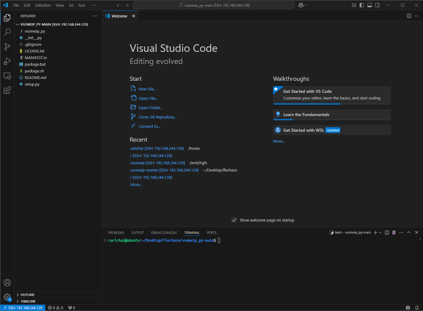Open Learn the Fundamentals walkthrough
This screenshot has height=311, width=423.
tap(332, 115)
